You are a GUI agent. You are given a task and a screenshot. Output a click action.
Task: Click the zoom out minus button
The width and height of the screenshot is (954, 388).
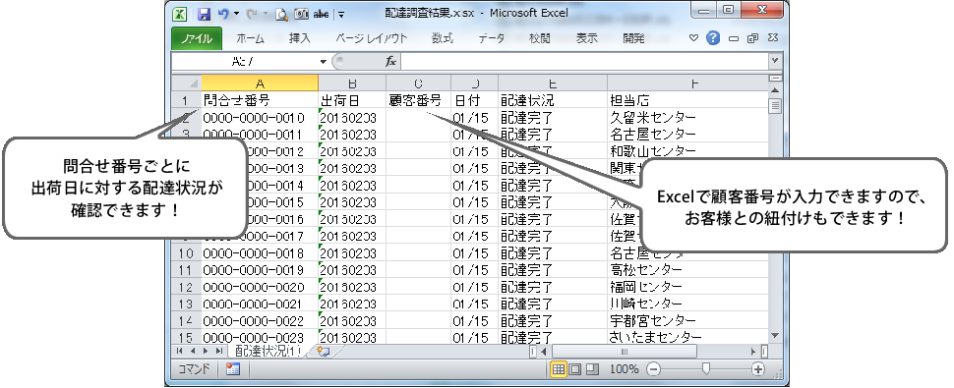(653, 369)
